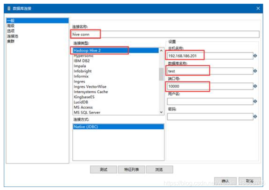Select Ingres connection type

click(x=79, y=81)
